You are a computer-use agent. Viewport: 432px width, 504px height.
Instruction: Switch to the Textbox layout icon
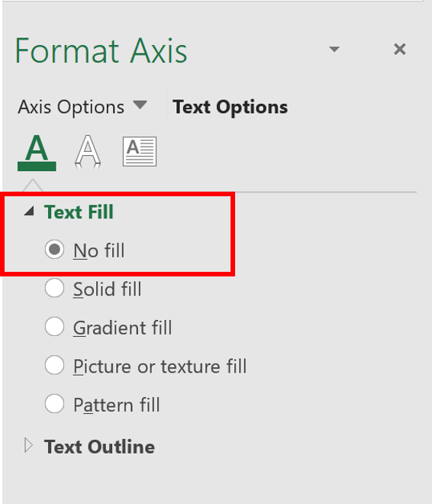coord(140,151)
